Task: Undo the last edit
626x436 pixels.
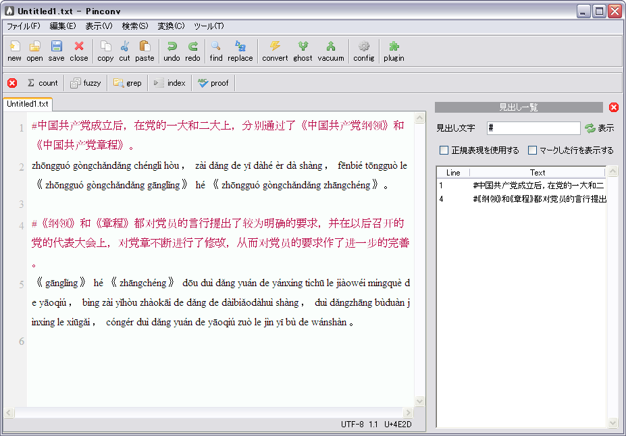Action: coord(172,51)
